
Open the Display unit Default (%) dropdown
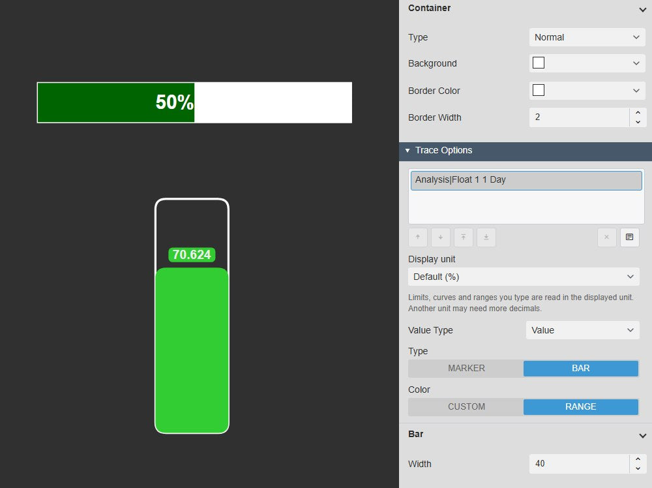(x=524, y=277)
